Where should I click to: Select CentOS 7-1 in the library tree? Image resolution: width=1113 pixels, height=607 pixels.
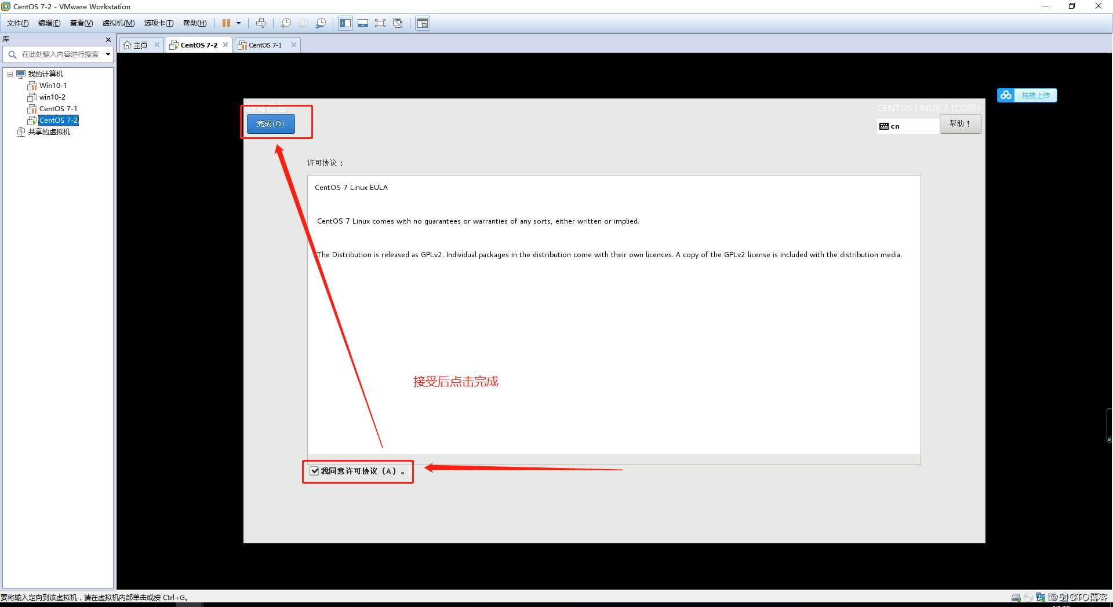(58, 109)
